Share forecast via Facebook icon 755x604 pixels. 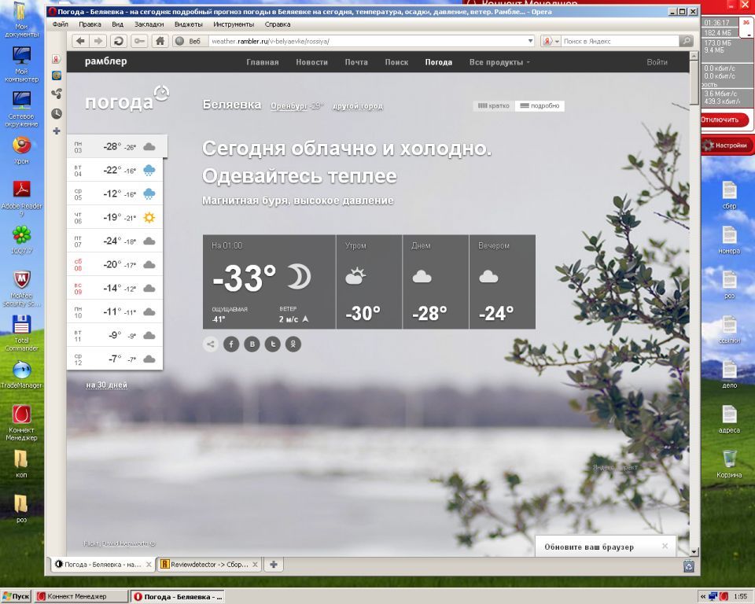click(x=231, y=344)
